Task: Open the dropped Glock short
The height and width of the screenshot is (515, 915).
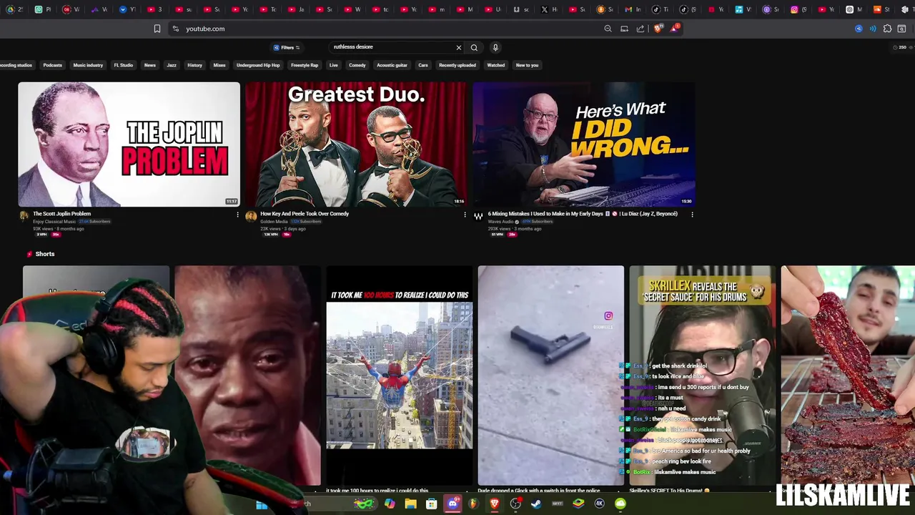Action: pyautogui.click(x=551, y=376)
